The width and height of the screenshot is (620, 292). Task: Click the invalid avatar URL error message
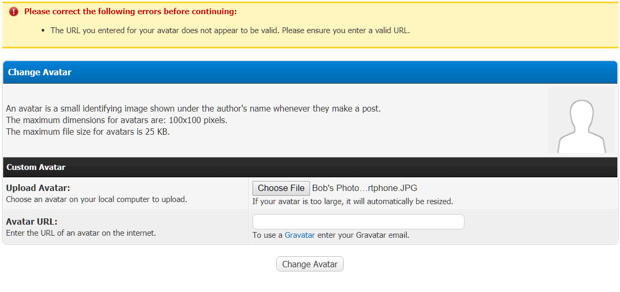click(x=230, y=31)
